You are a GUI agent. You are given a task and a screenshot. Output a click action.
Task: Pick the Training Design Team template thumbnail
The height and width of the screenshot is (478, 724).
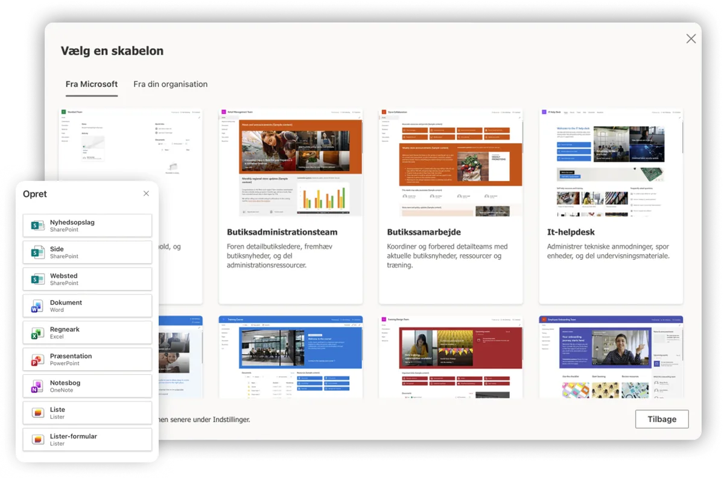[451, 357]
